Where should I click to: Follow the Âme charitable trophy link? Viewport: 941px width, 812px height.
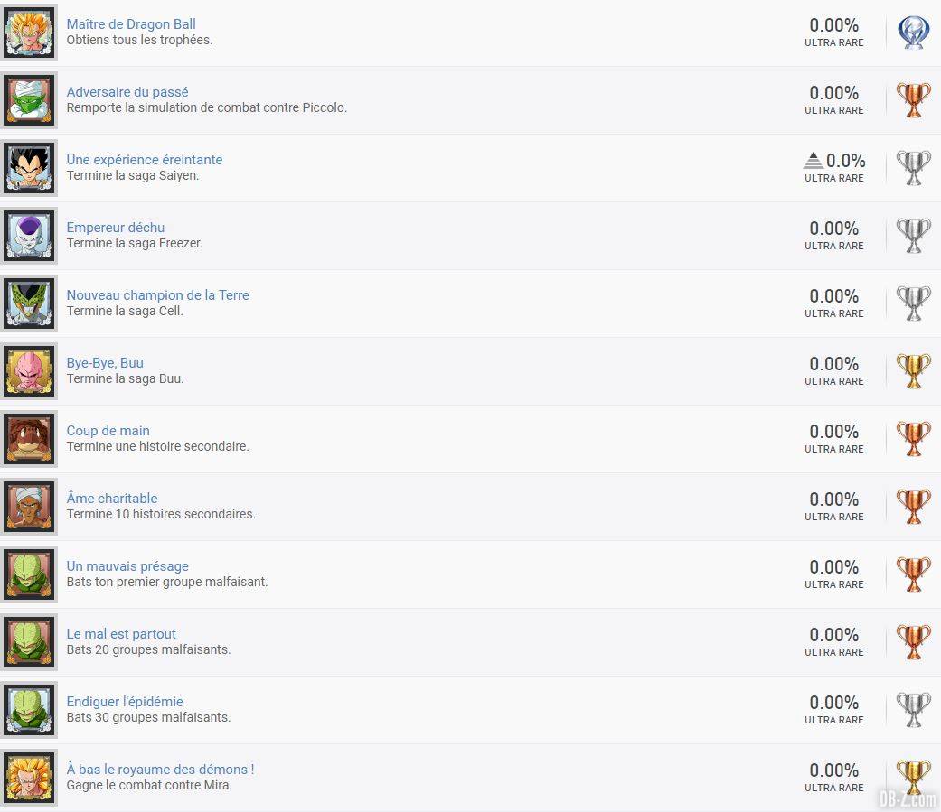click(111, 499)
